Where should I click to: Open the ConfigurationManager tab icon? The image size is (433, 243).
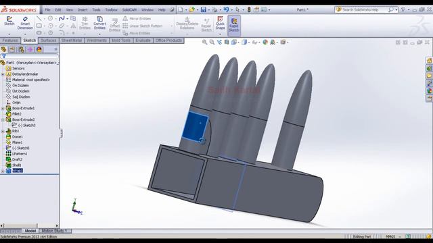(x=21, y=49)
